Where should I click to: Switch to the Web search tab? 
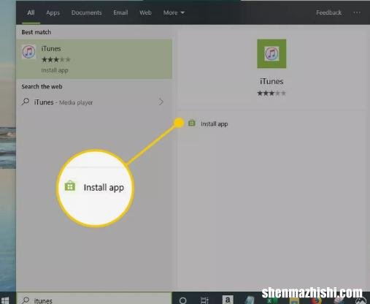coord(145,12)
